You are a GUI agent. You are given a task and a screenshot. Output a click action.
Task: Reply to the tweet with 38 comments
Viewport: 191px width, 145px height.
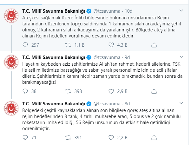click(25, 91)
